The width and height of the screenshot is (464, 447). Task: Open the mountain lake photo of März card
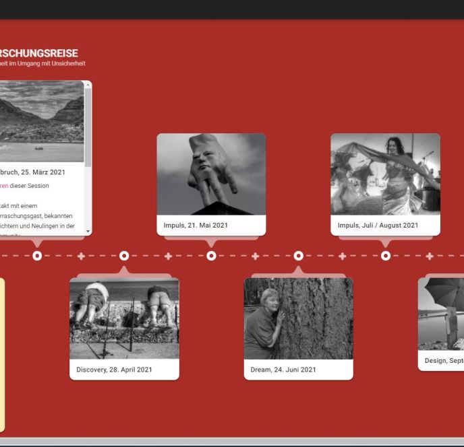[x=42, y=121]
